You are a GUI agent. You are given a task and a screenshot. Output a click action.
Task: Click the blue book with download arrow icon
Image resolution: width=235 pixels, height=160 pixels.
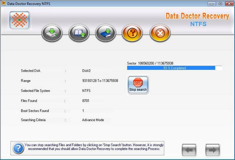(x=105, y=33)
